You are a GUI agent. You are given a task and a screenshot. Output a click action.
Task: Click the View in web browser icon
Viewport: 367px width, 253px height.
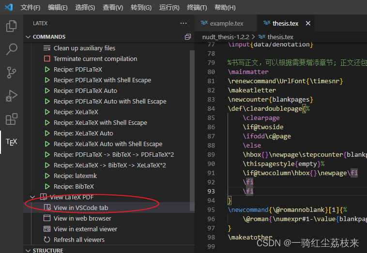point(47,218)
